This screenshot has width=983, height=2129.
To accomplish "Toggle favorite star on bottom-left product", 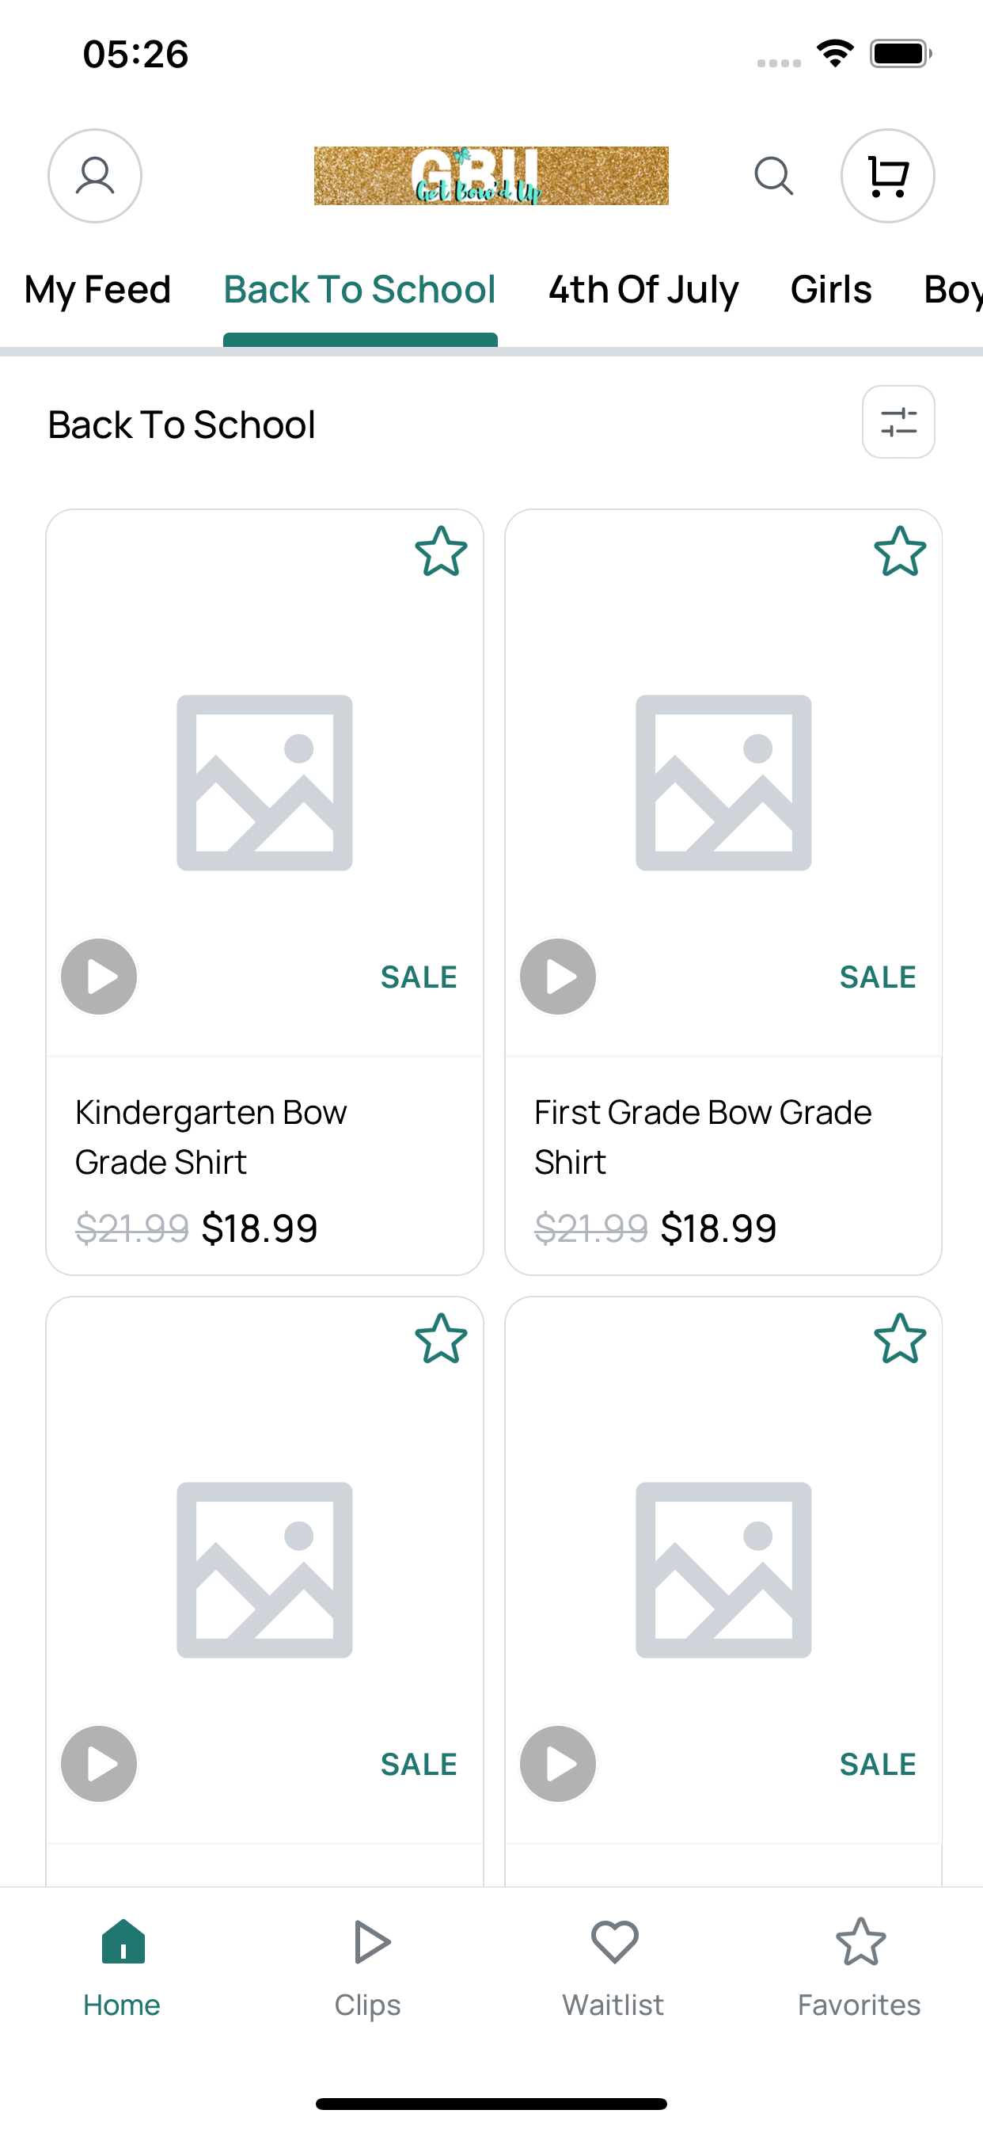I will (x=441, y=1338).
